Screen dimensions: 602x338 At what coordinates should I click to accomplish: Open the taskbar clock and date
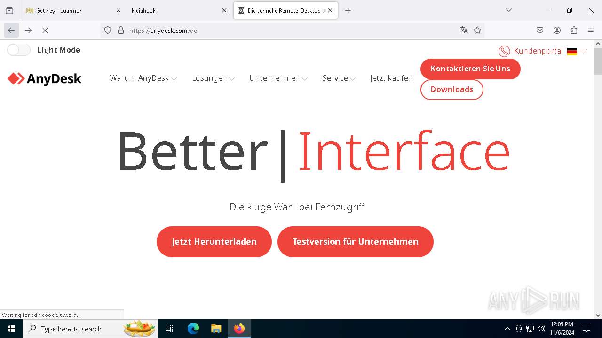(562, 329)
